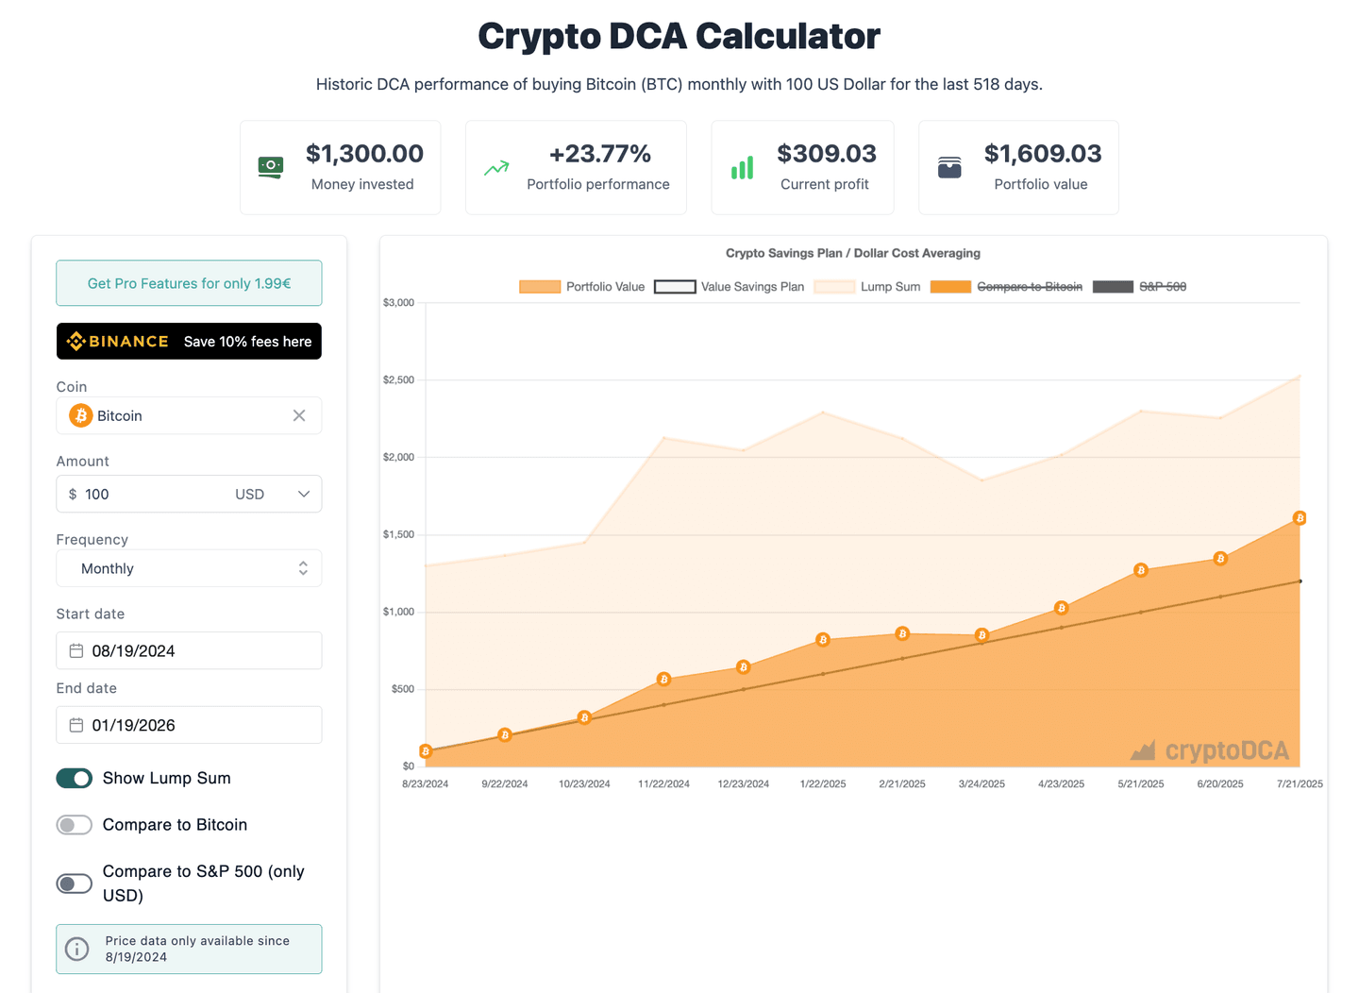
Task: Clear the selected Bitcoin coin with the X
Action: tap(299, 415)
